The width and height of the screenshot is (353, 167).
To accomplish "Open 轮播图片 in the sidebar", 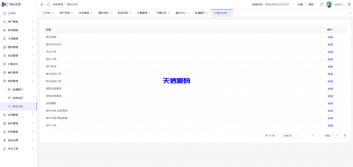I will tap(18, 90).
